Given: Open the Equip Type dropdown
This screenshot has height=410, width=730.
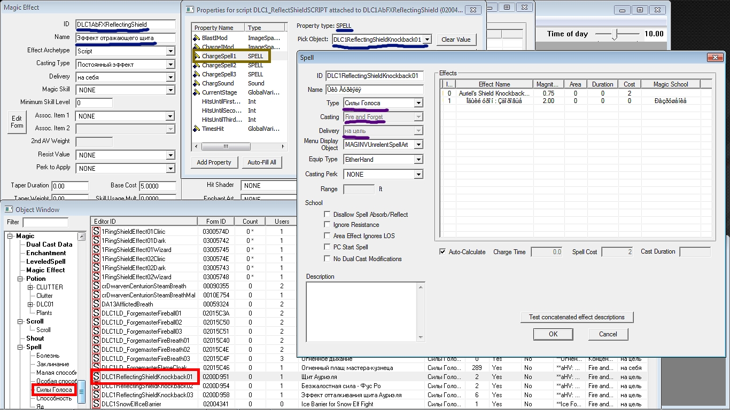Looking at the screenshot, I should click(x=418, y=160).
